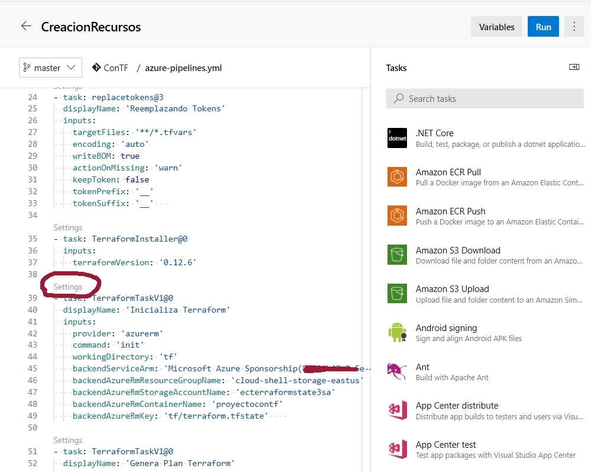591x472 pixels.
Task: Open the master branch dropdown
Action: pyautogui.click(x=50, y=68)
